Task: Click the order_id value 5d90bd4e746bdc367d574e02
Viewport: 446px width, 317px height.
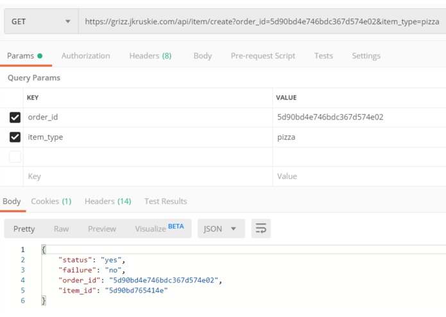Action: coord(330,117)
